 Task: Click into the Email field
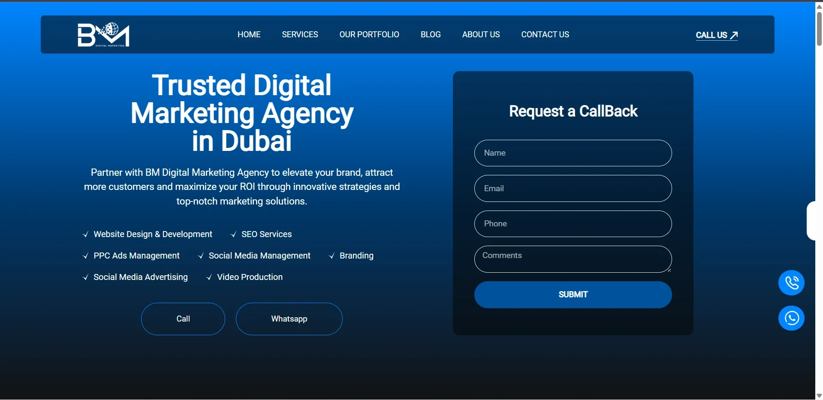click(x=573, y=189)
